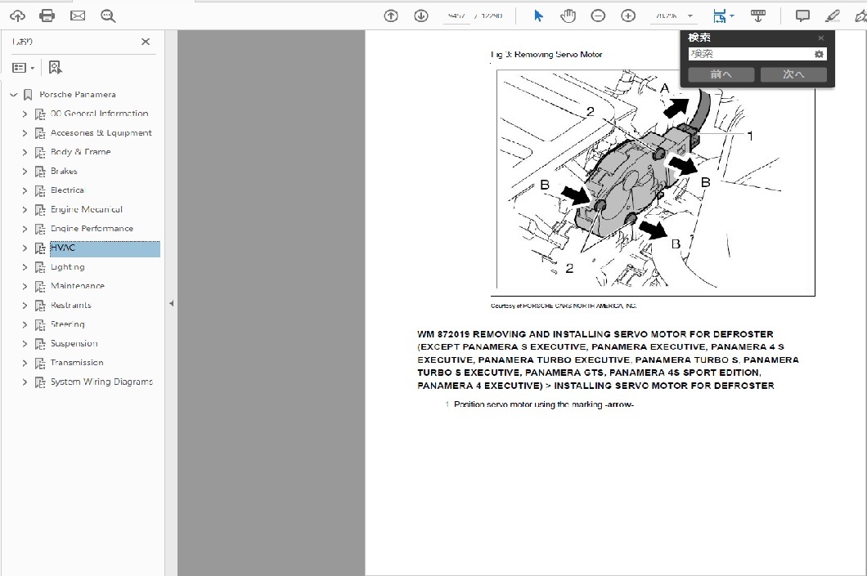Select the hand pan tool

point(568,16)
